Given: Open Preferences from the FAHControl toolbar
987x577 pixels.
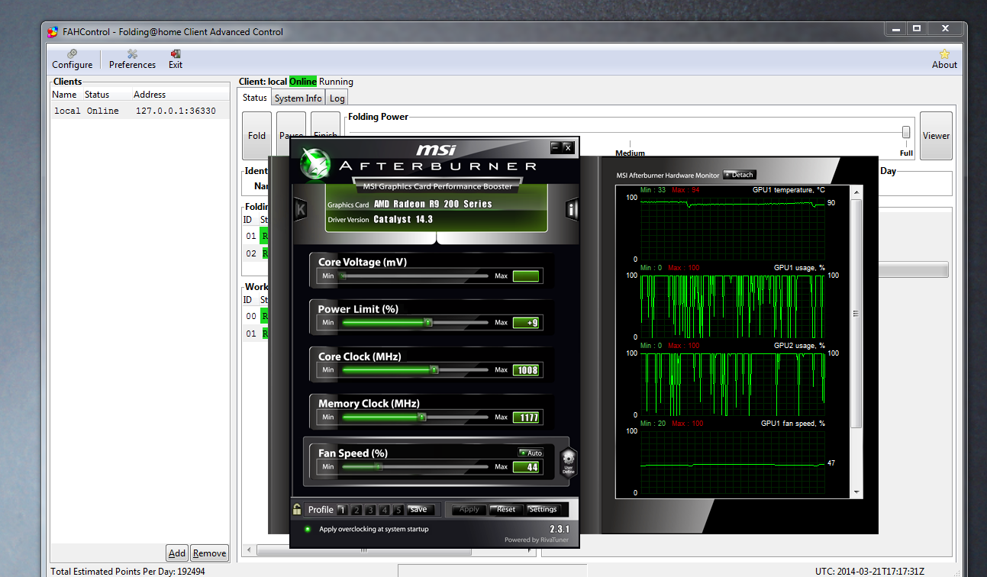Looking at the screenshot, I should pos(132,59).
